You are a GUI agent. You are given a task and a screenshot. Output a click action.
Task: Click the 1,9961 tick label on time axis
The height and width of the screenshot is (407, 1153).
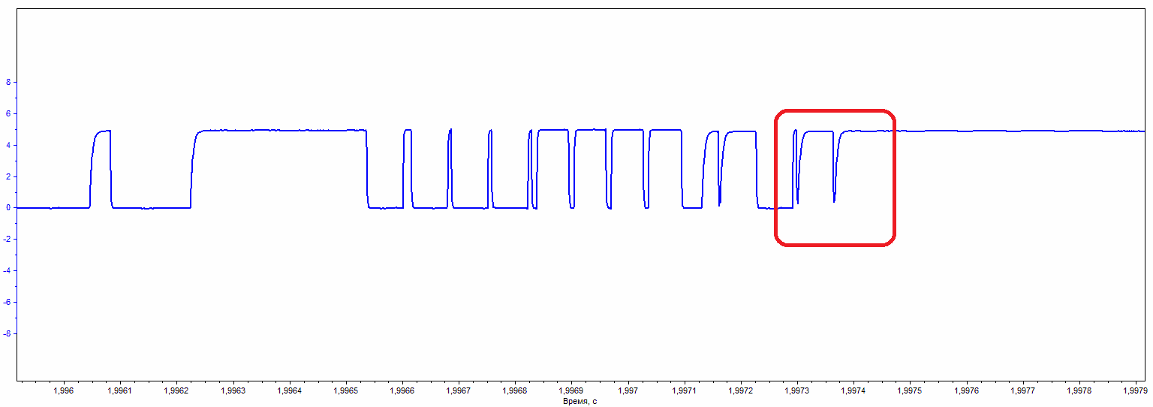119,391
